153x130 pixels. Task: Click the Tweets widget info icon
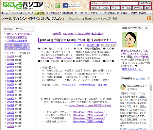(x=149, y=79)
